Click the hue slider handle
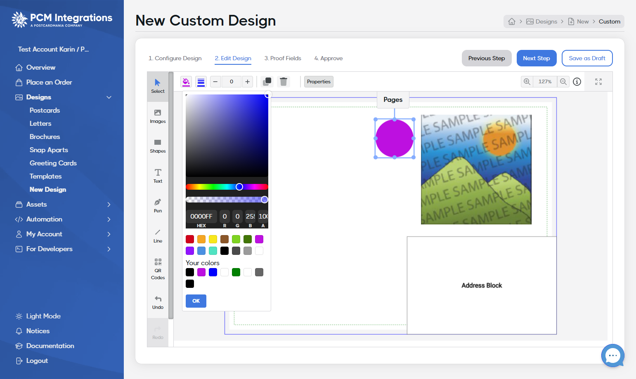Screen dimensions: 636x379 [x=239, y=187]
